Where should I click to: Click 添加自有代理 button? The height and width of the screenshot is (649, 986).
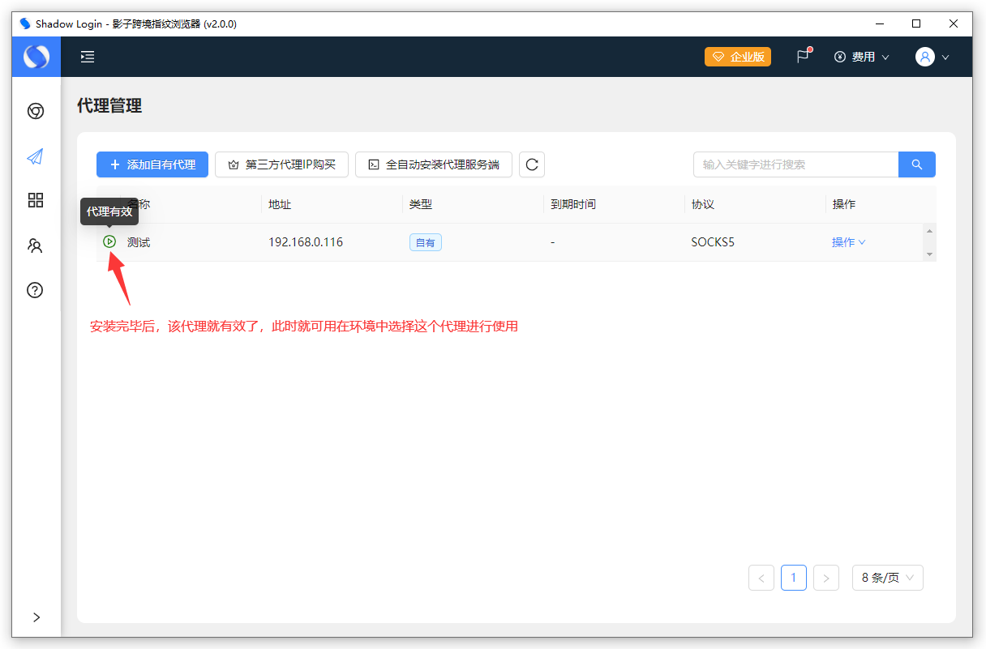point(152,164)
